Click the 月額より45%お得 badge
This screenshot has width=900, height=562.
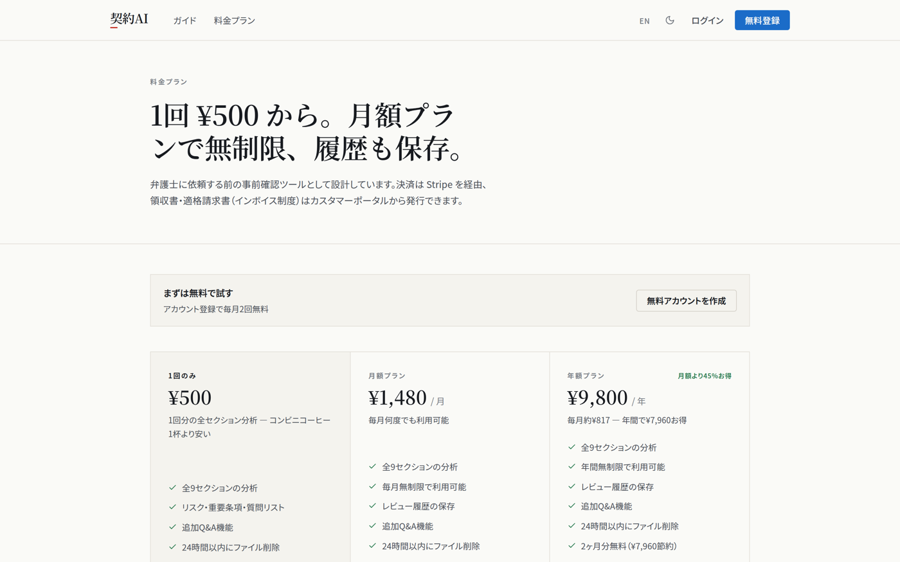click(705, 376)
